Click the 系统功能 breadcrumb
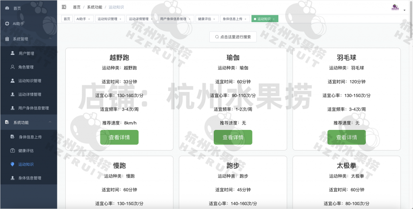Screen dimensions: 413x209 tap(94, 7)
